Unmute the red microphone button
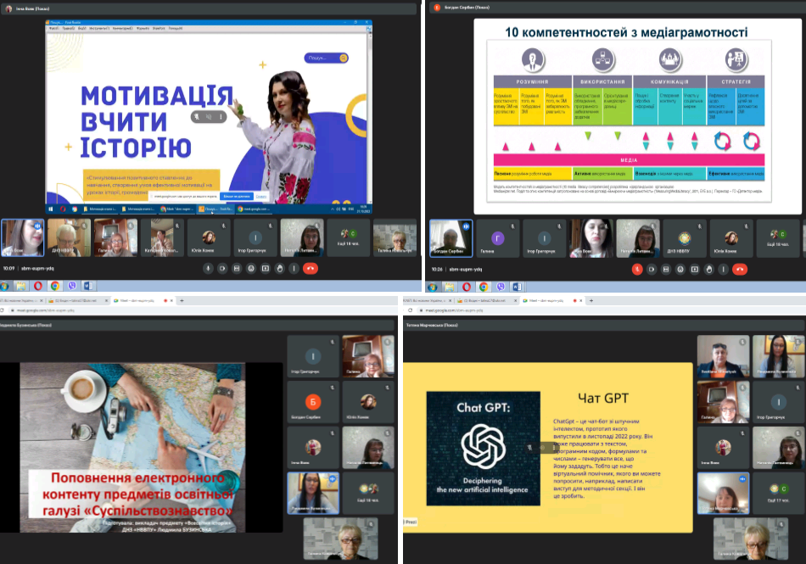 click(637, 268)
